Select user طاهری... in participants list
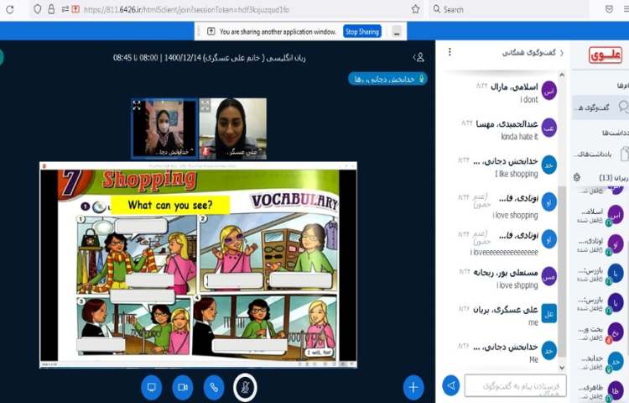Viewport: 629px width, 403px height. 600,391
